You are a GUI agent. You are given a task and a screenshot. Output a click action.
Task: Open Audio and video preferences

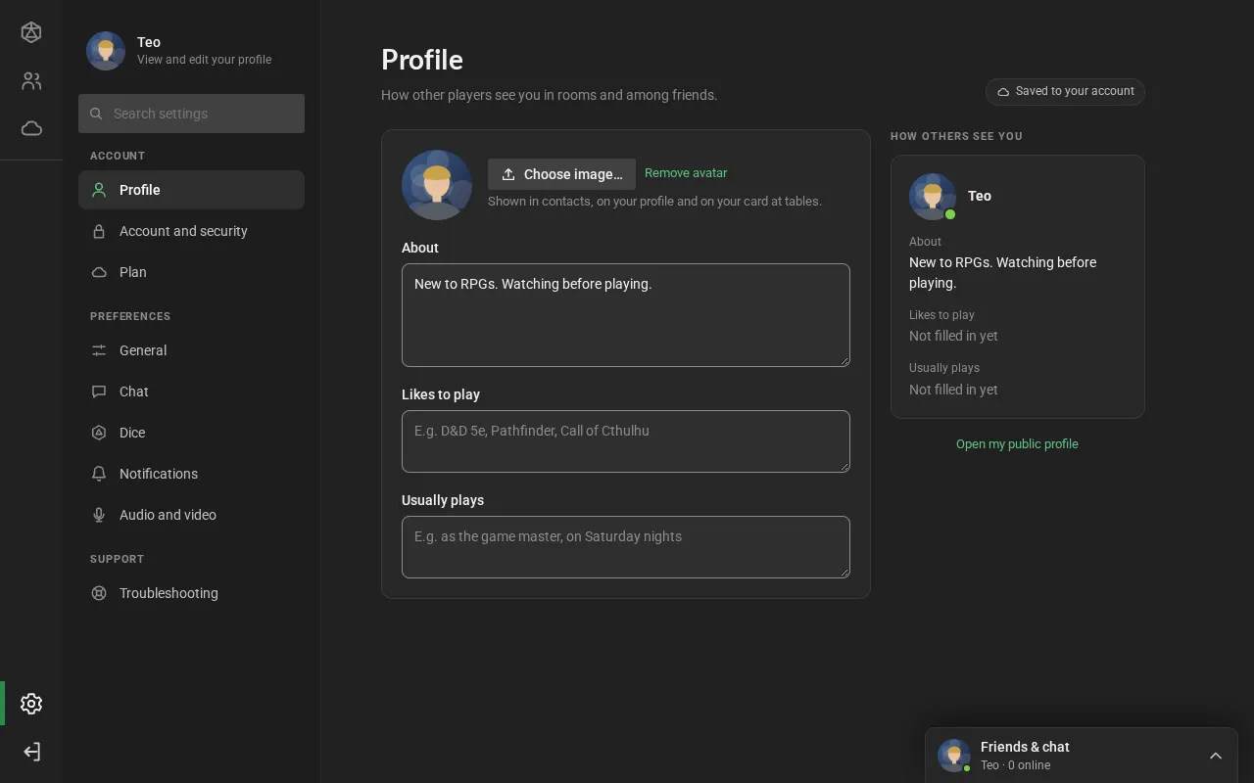pos(191,515)
